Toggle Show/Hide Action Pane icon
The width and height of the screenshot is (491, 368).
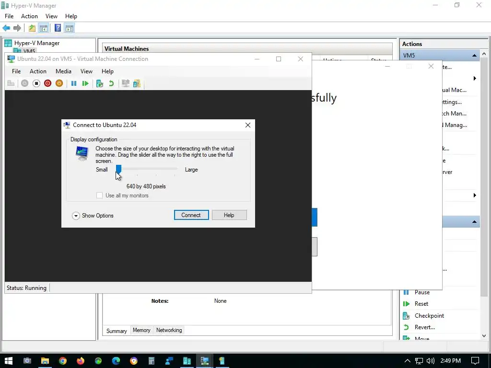coord(70,28)
